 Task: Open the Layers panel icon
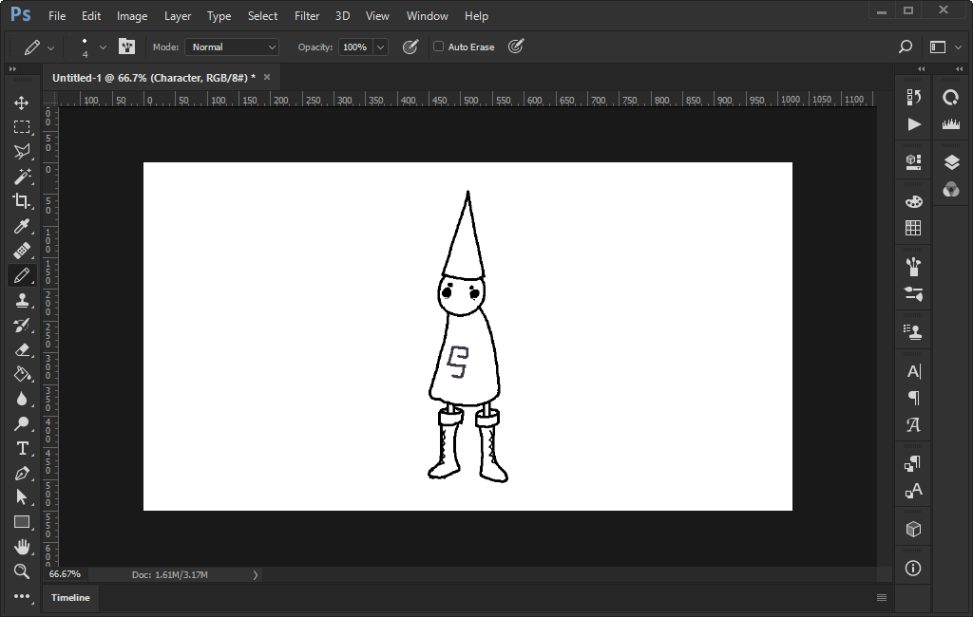click(951, 163)
